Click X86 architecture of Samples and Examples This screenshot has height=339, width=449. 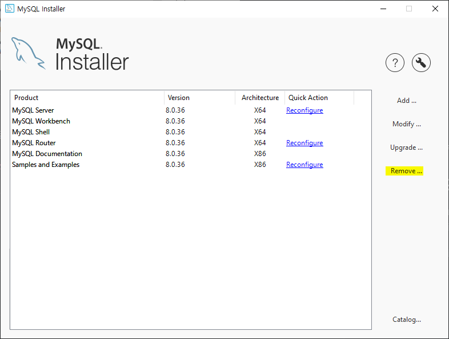tap(260, 165)
